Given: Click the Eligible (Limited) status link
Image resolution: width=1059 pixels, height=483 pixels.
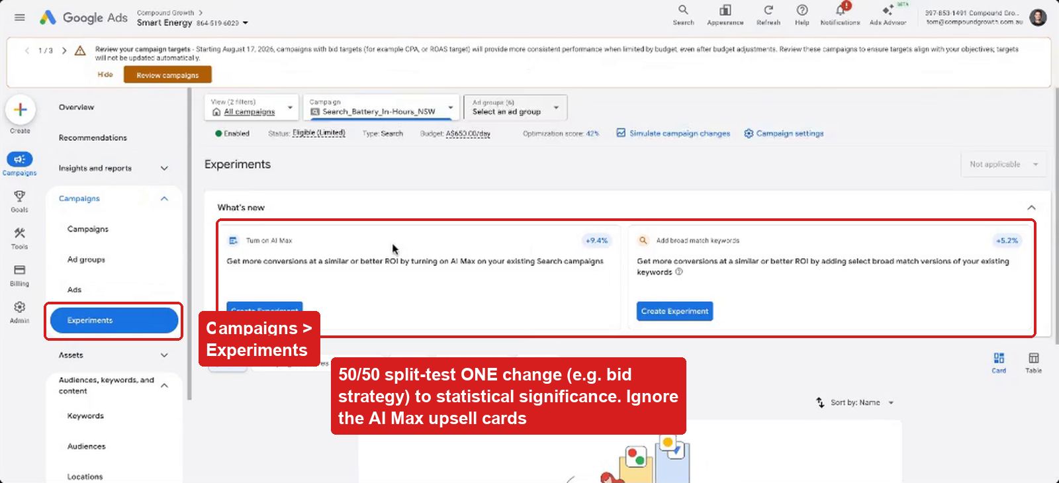Looking at the screenshot, I should click(318, 133).
